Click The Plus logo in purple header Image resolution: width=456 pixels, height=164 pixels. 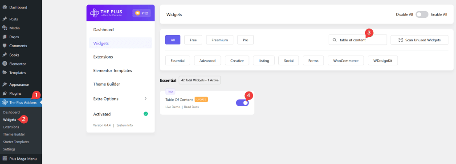click(106, 13)
